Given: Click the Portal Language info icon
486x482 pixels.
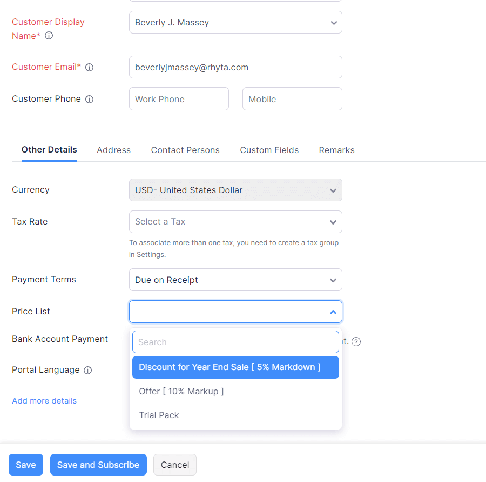Looking at the screenshot, I should pos(87,370).
